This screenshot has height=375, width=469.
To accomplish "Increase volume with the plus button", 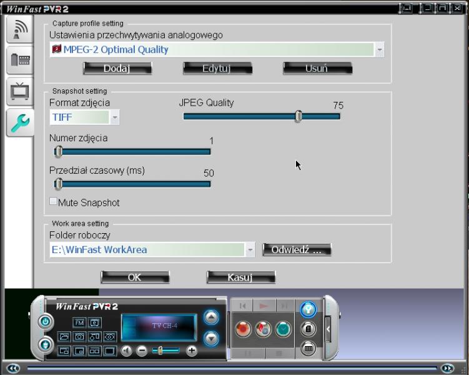I will point(192,351).
